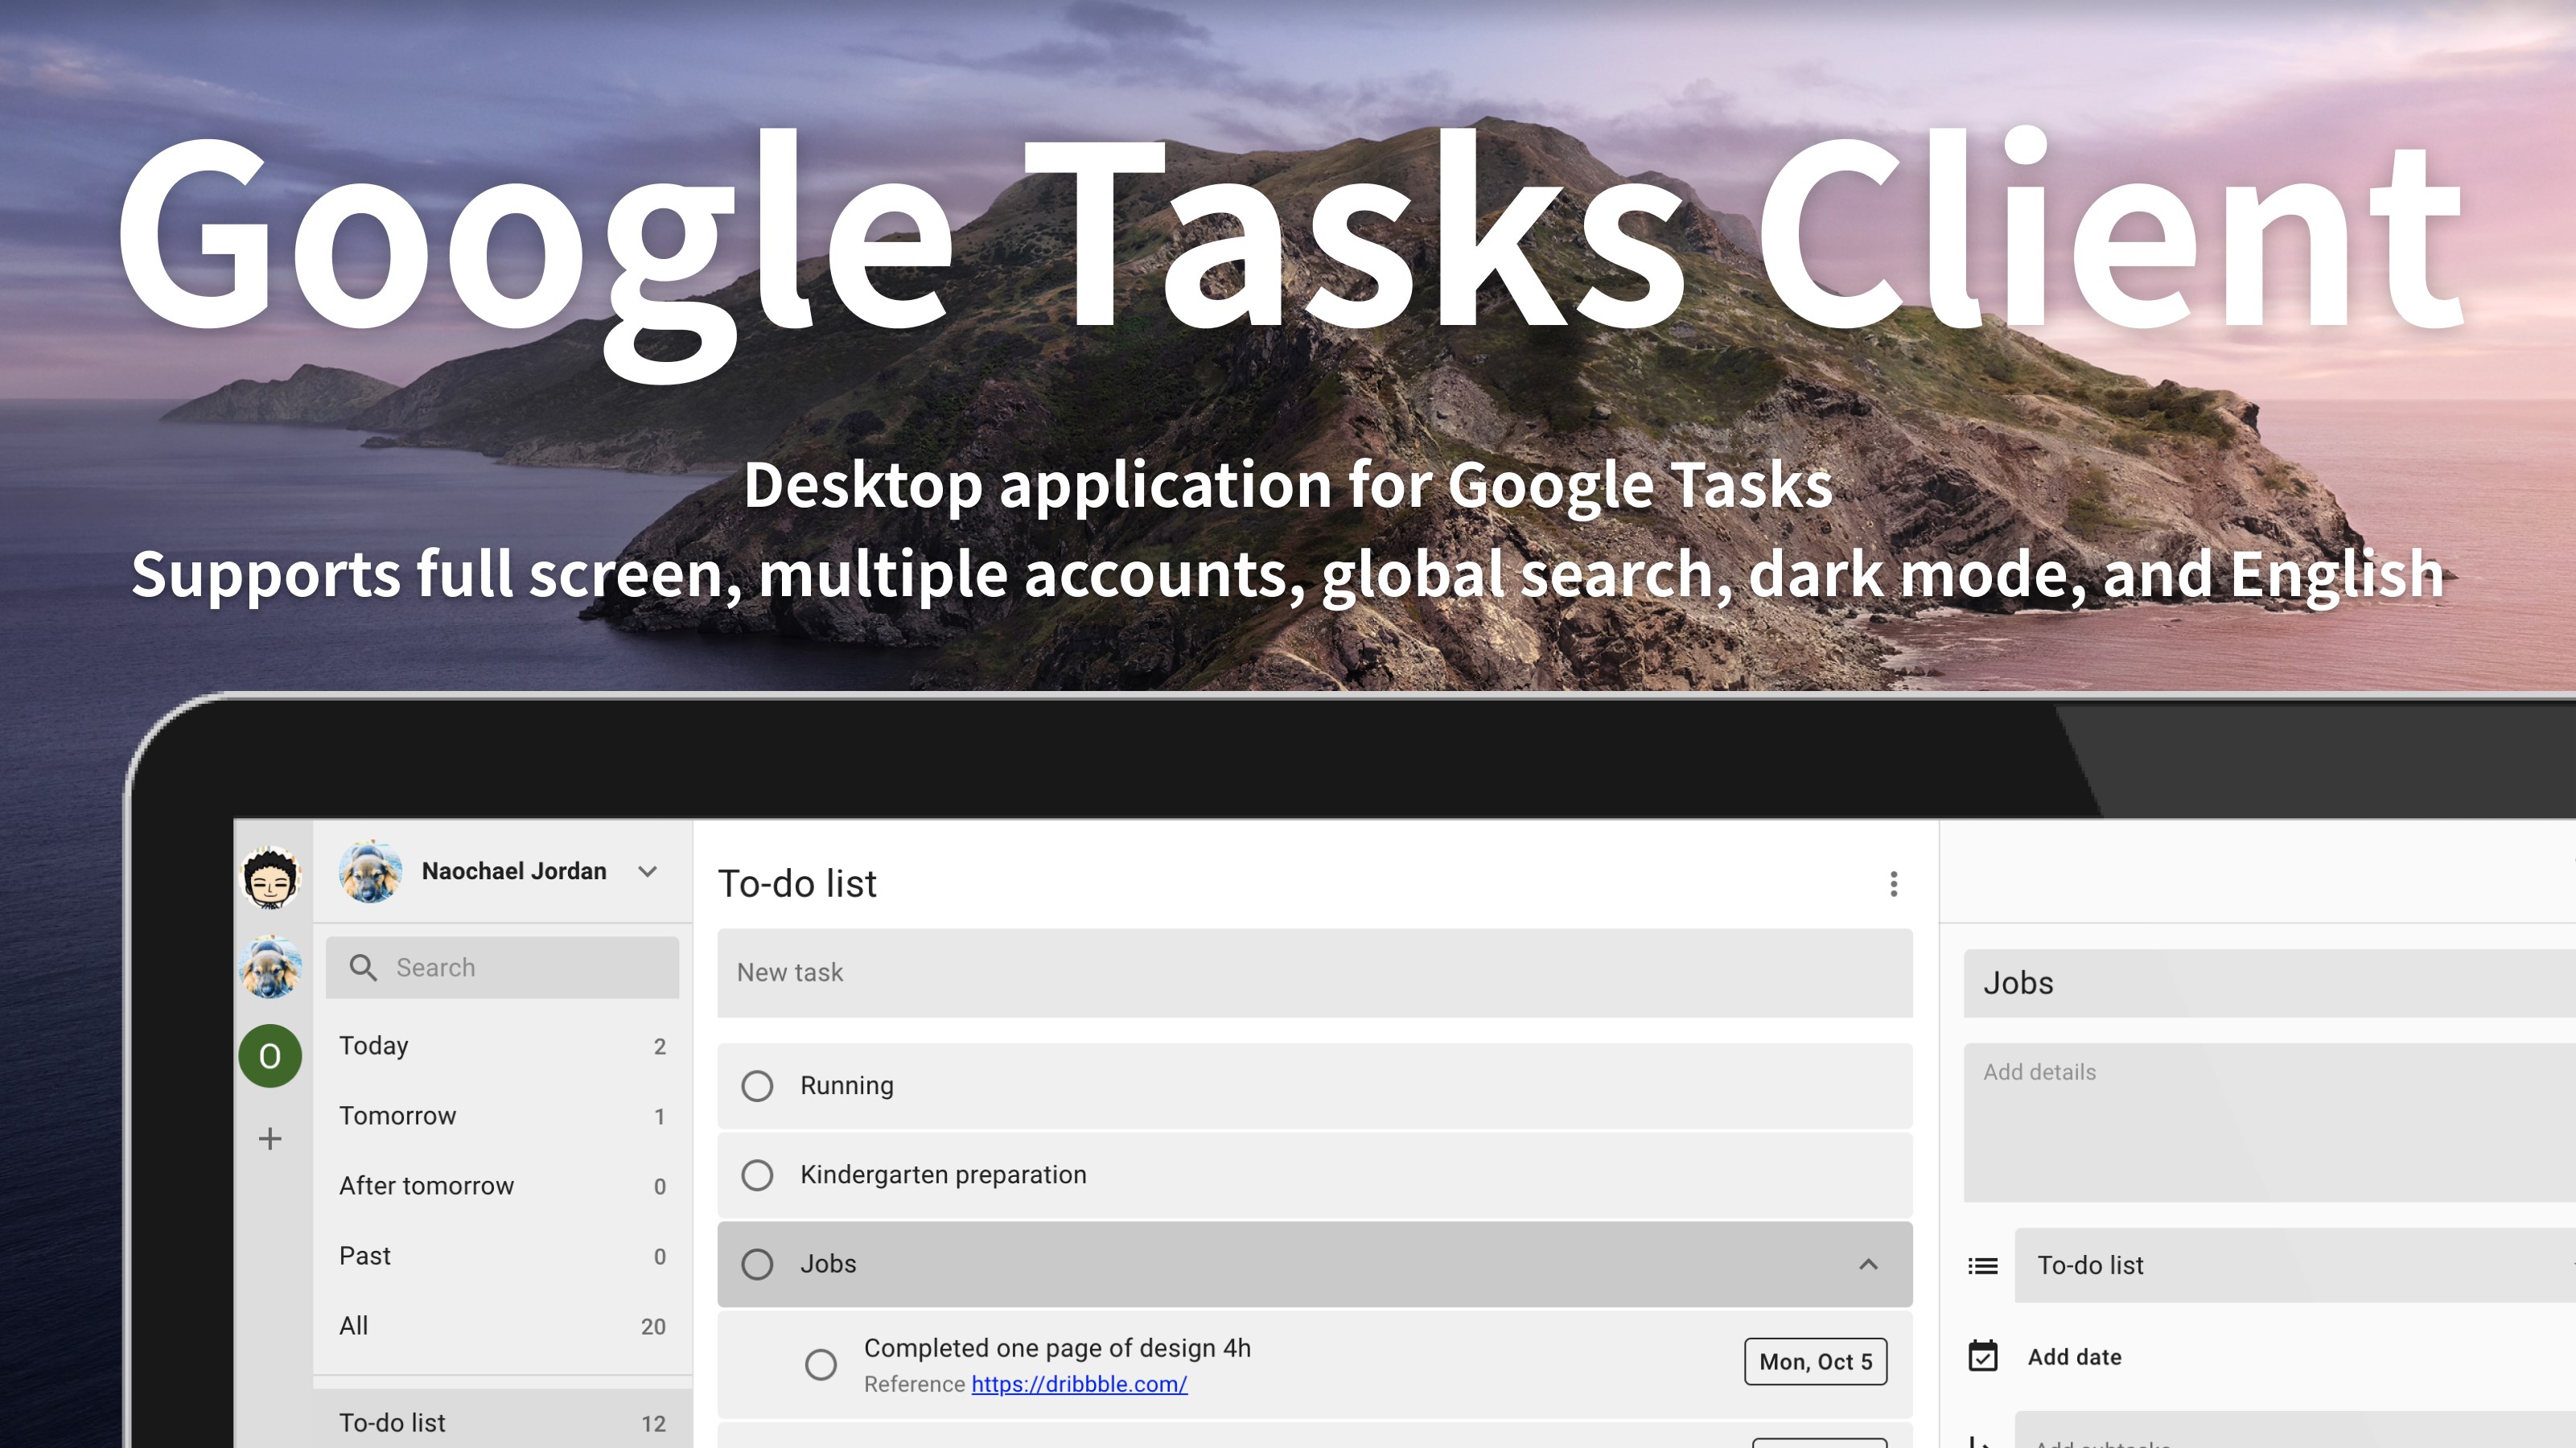Collapse the Jobs subtasks chevron

click(x=1868, y=1264)
